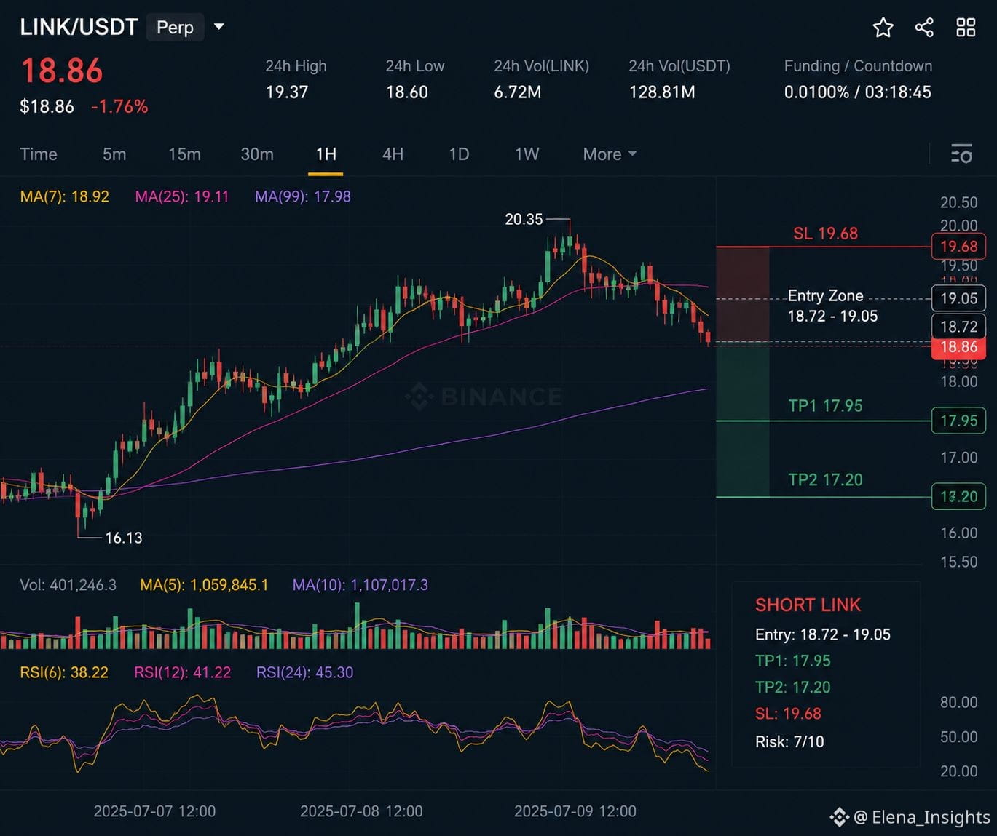Image resolution: width=997 pixels, height=836 pixels.
Task: Click the Vol: 401,246.3 label
Action: 68,585
